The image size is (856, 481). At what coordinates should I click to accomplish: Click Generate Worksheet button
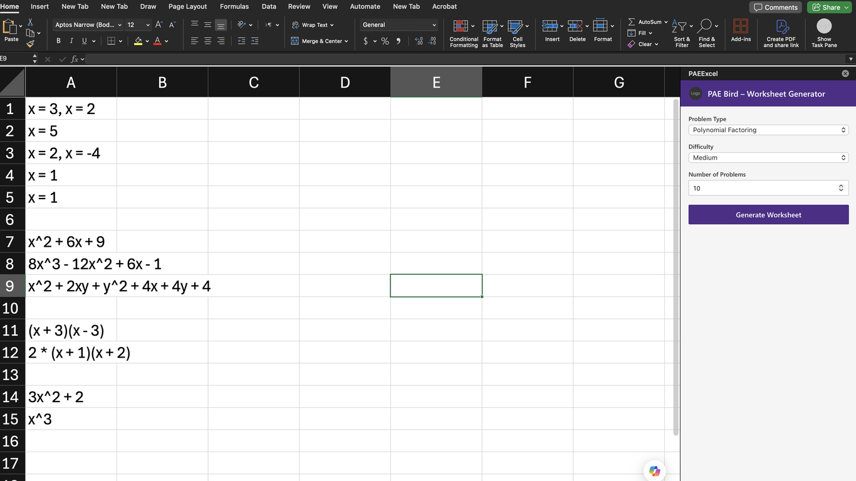tap(768, 215)
